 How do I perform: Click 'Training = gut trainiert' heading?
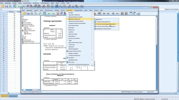coord(52,21)
